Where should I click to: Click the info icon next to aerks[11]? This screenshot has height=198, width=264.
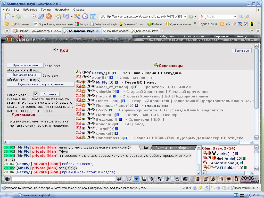[236, 154]
